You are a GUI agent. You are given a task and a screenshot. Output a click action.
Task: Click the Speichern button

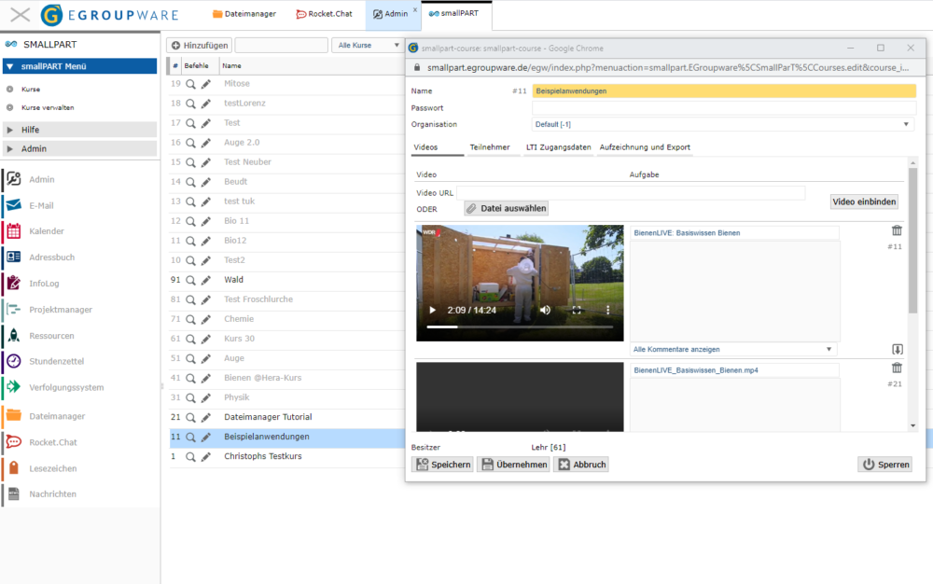coord(442,465)
